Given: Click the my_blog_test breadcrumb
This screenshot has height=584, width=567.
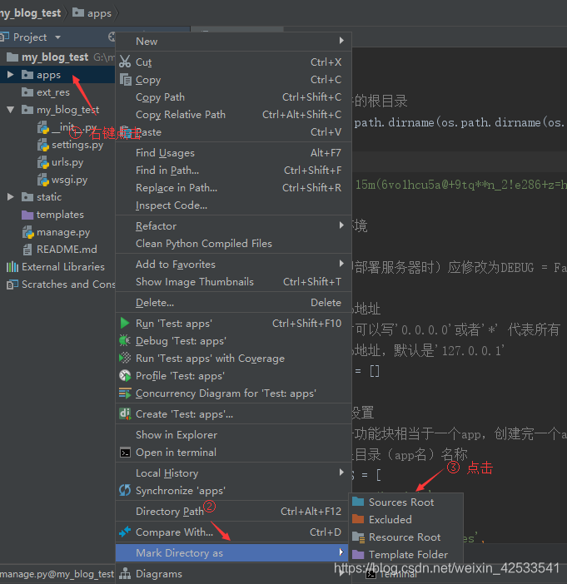Looking at the screenshot, I should (30, 13).
